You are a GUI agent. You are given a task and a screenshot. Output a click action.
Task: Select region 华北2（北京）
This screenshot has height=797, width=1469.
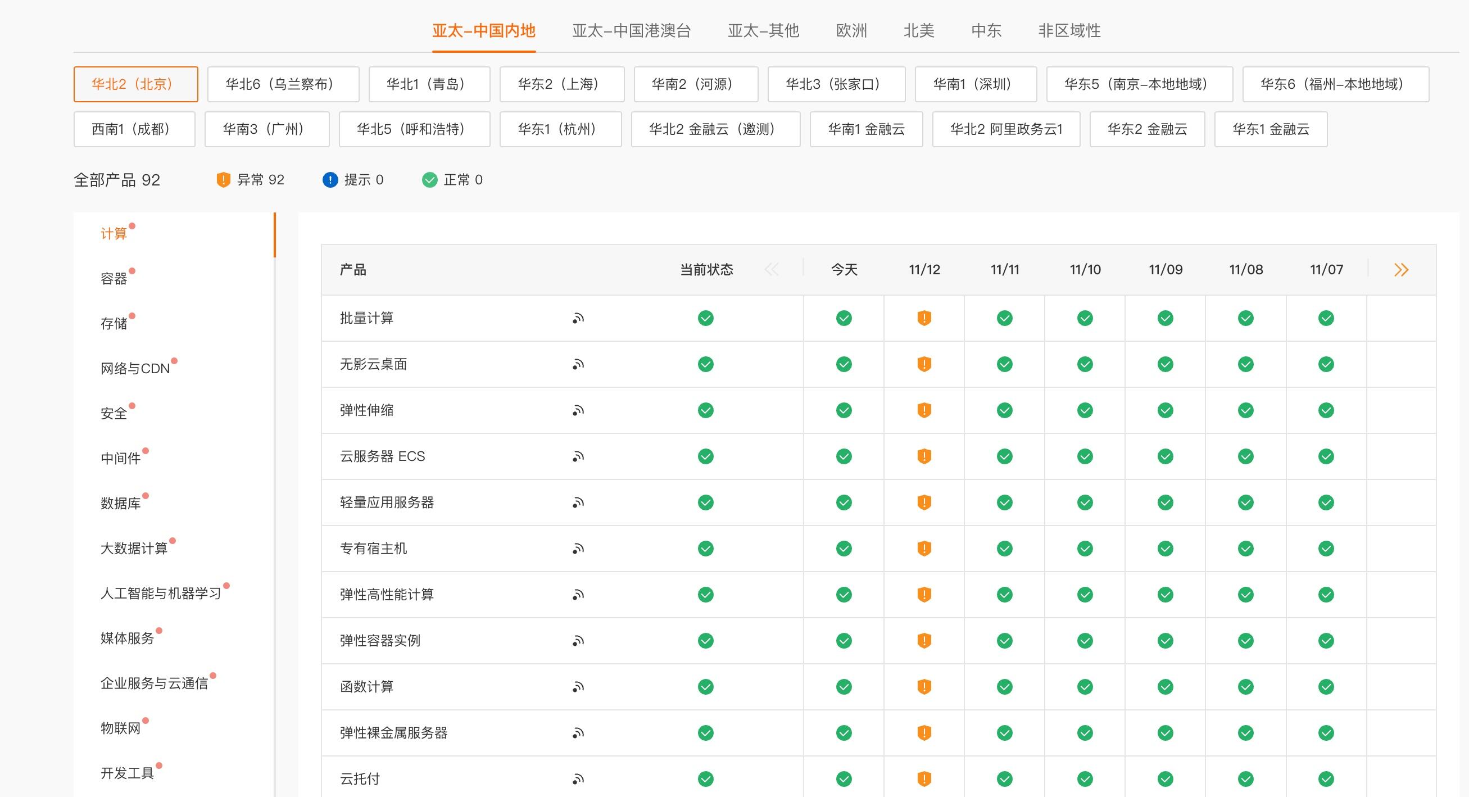[136, 84]
